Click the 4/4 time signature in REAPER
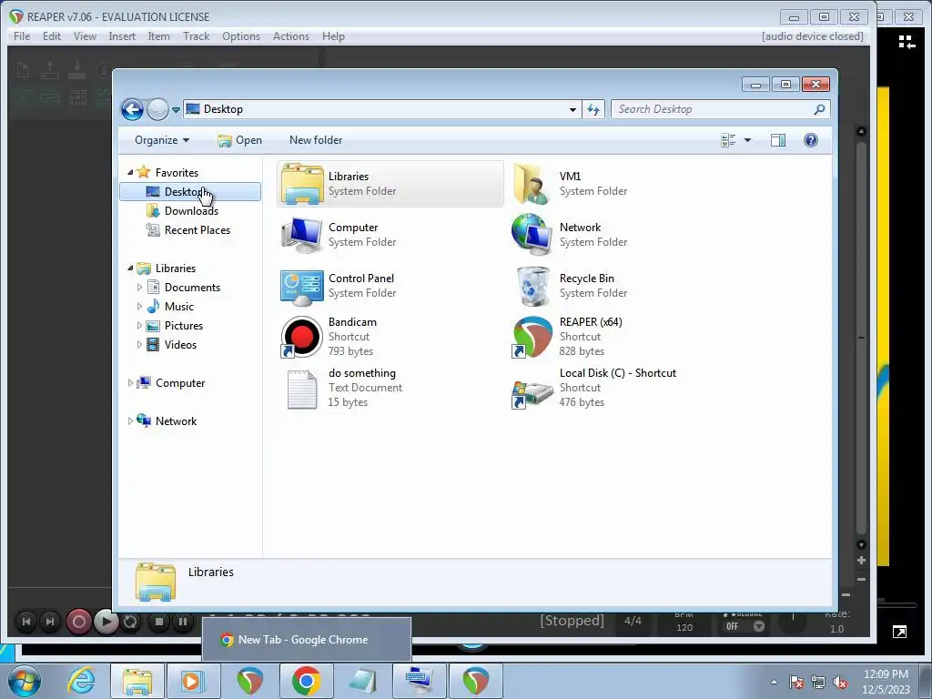The image size is (932, 699). coord(633,621)
